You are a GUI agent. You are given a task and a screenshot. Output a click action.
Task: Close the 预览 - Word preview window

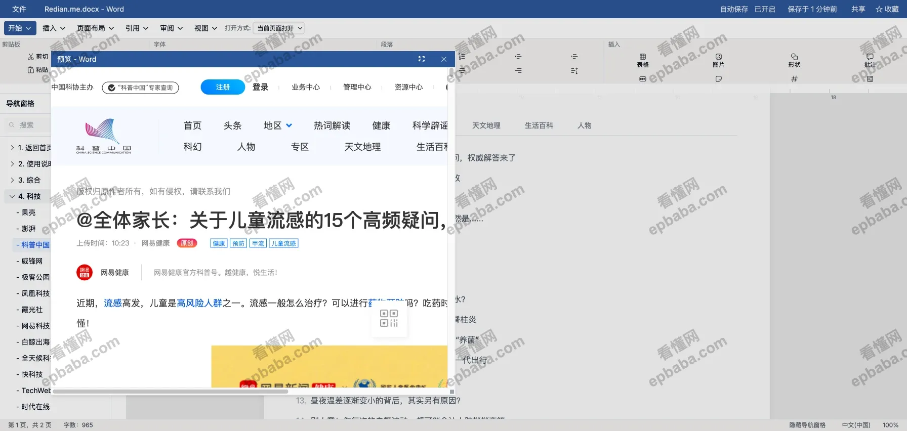(444, 59)
